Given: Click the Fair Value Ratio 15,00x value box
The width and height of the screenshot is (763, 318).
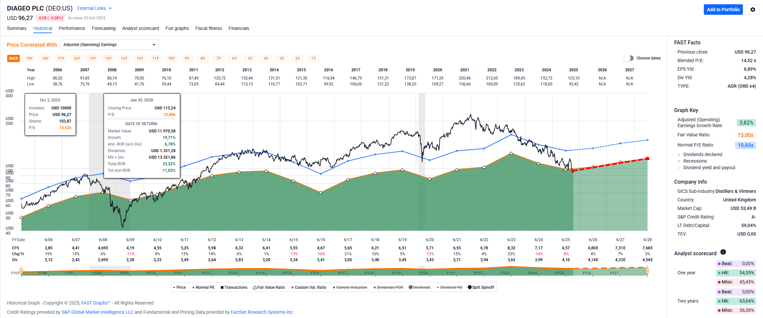Looking at the screenshot, I should click(x=745, y=135).
